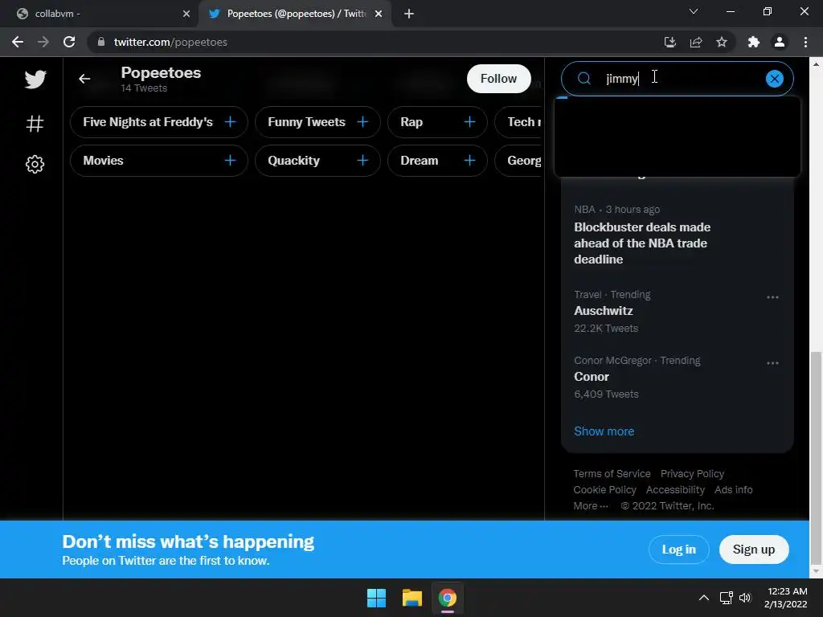The height and width of the screenshot is (617, 823).
Task: Select the Funny Tweets topic label
Action: [x=306, y=122]
